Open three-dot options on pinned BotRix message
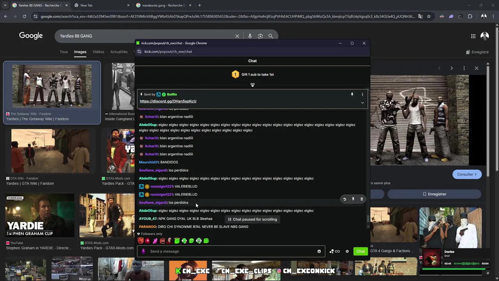 [x=362, y=94]
